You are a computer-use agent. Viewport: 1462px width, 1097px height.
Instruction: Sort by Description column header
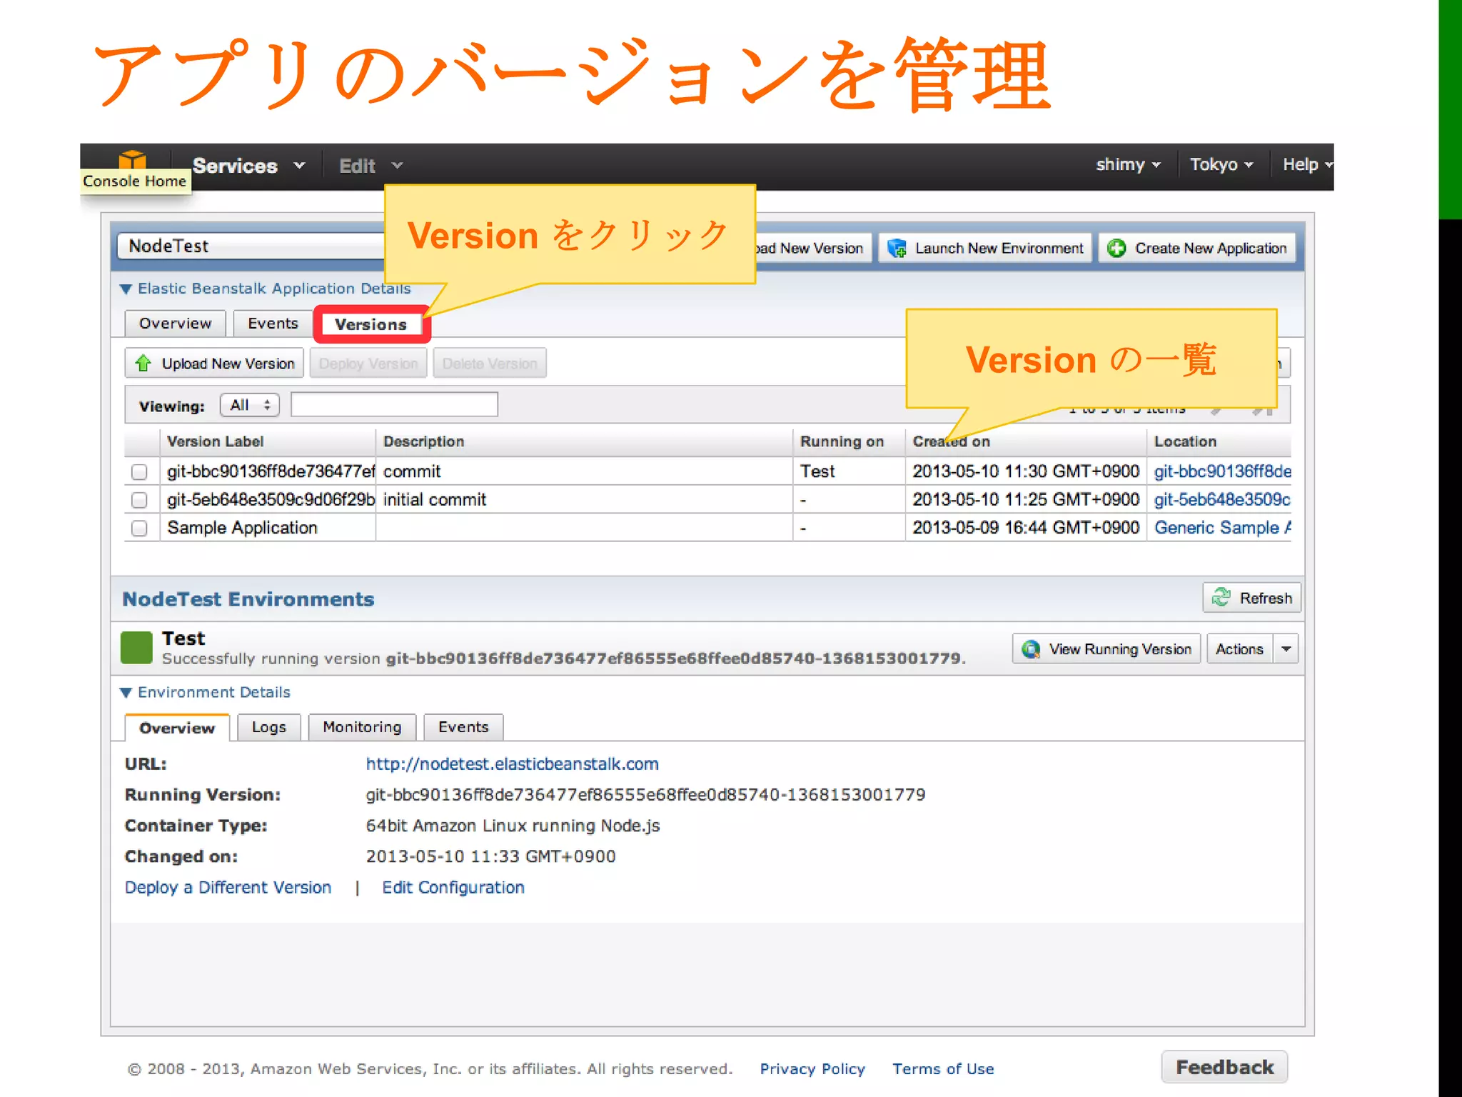point(584,441)
